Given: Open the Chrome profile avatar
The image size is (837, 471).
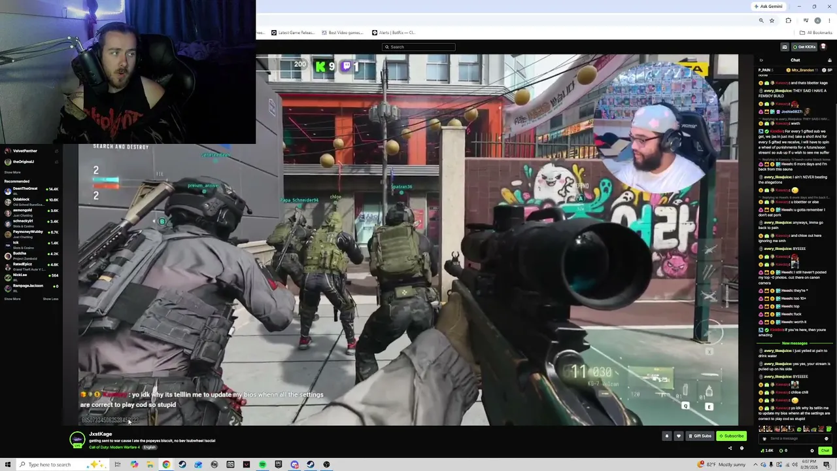Looking at the screenshot, I should pyautogui.click(x=817, y=20).
